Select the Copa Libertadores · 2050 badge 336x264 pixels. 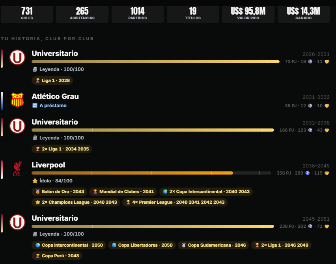[x=142, y=245]
